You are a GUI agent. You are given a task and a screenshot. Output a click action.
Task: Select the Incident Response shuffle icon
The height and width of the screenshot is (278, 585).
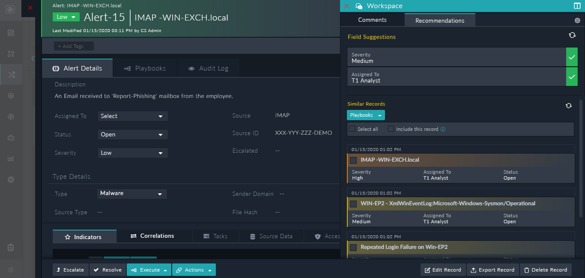pyautogui.click(x=11, y=75)
